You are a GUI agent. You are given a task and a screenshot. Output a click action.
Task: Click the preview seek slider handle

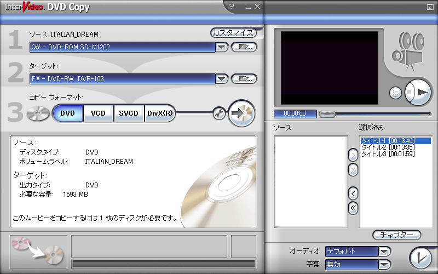[327, 114]
